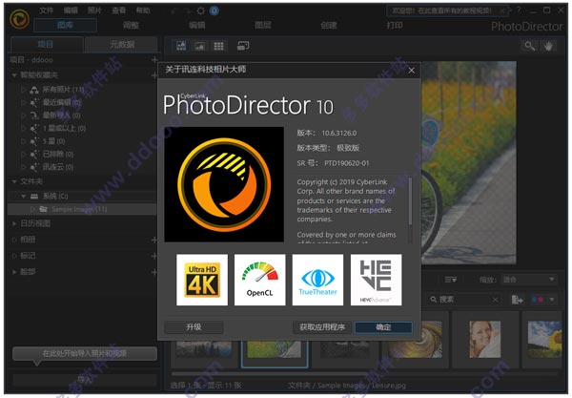Viewport: 572px width, 398px height.
Task: Expand the 所有照片 (11) arrow
Action: click(x=23, y=89)
